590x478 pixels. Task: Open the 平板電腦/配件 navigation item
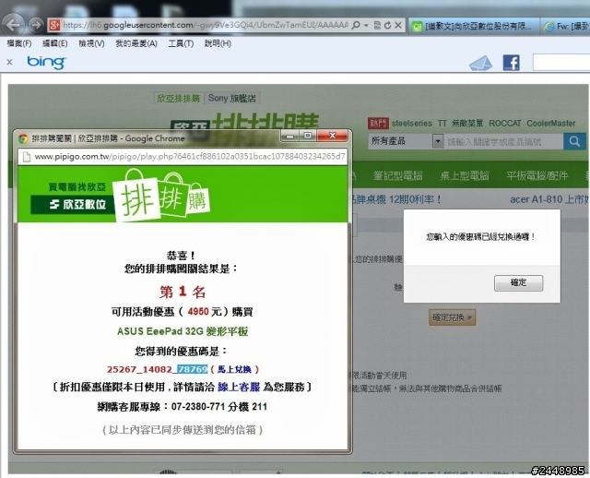point(537,175)
